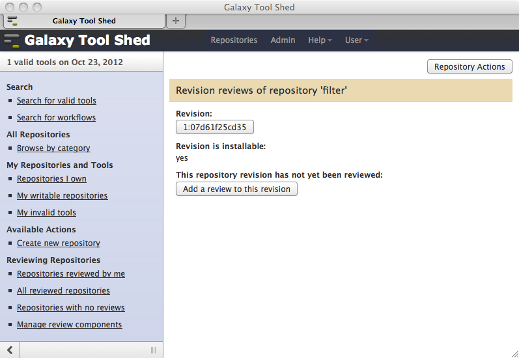Click Add a review to this revision
The height and width of the screenshot is (358, 519).
[236, 189]
